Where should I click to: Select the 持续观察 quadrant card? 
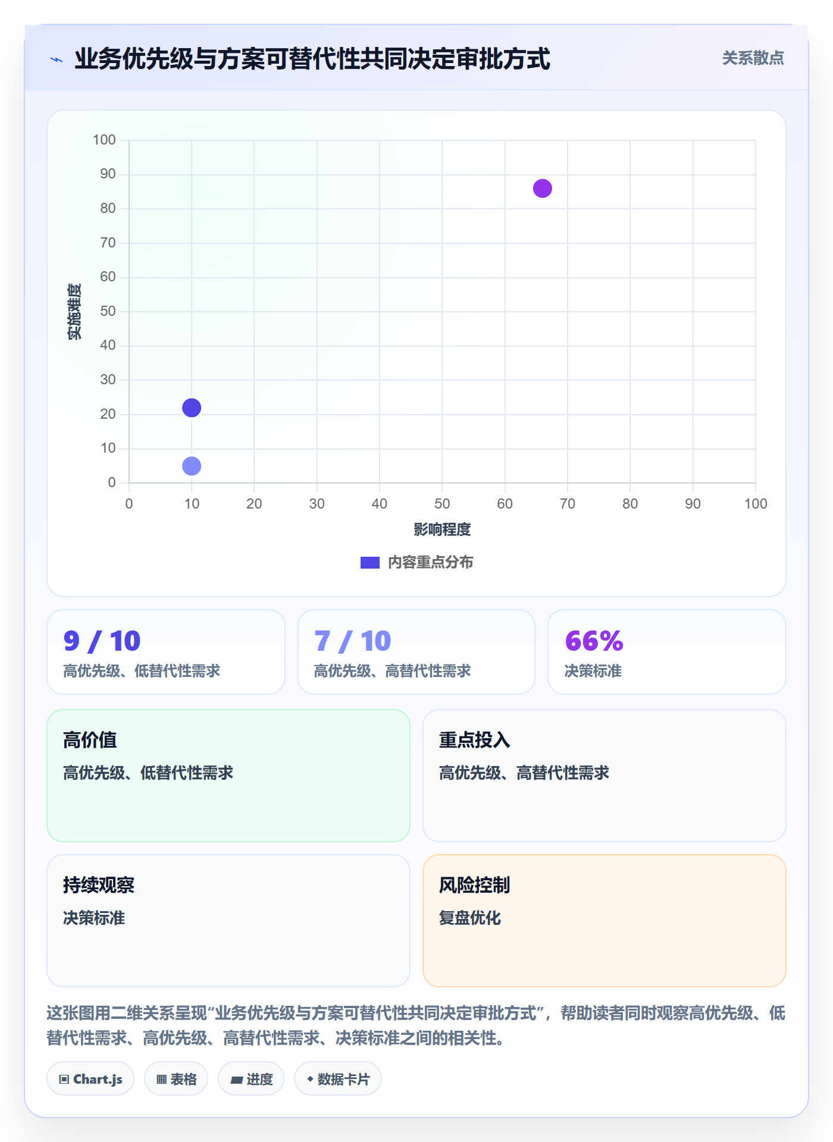228,921
